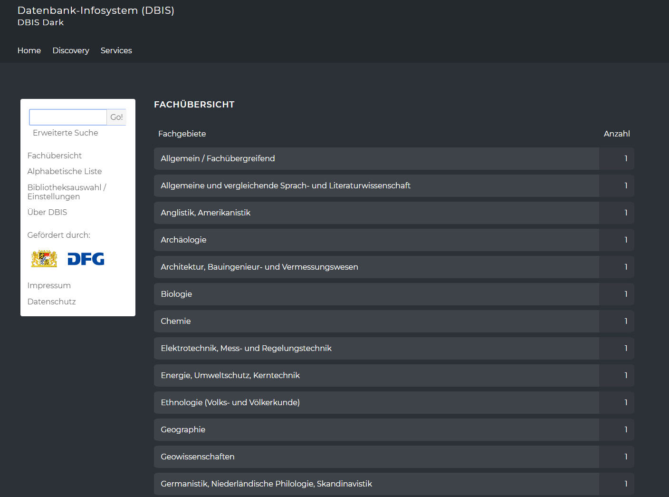Screen dimensions: 669x497
Task: Open the Datenschutz link
Action: point(52,302)
